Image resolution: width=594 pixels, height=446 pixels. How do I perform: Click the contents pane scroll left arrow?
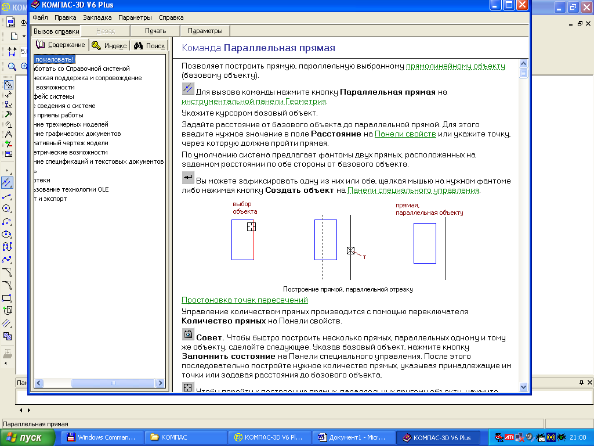pyautogui.click(x=39, y=383)
